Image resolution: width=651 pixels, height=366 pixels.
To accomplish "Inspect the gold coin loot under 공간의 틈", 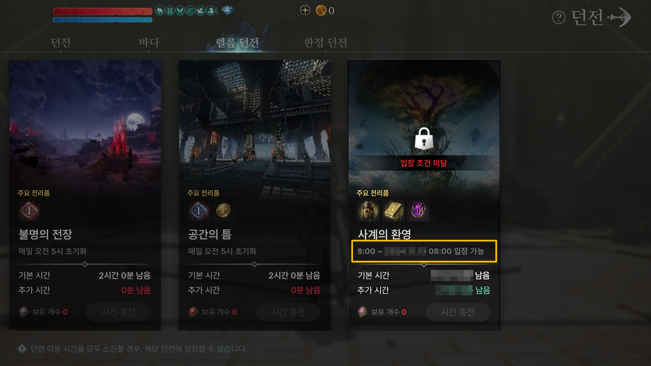I will [x=224, y=211].
